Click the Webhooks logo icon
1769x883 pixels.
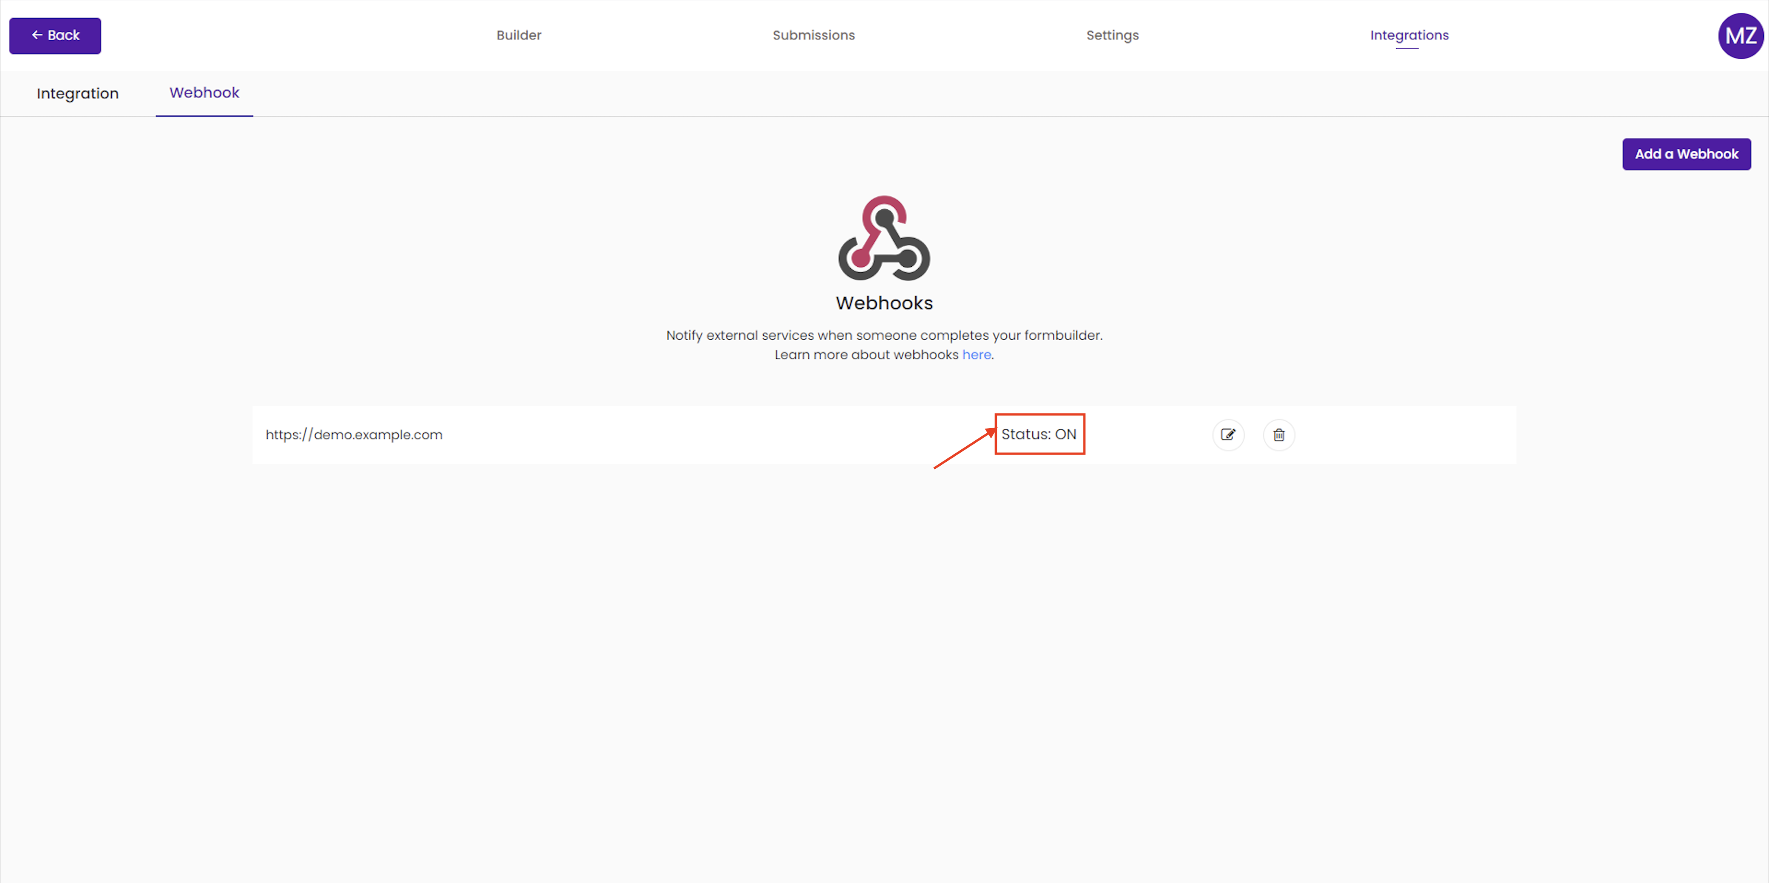coord(884,238)
